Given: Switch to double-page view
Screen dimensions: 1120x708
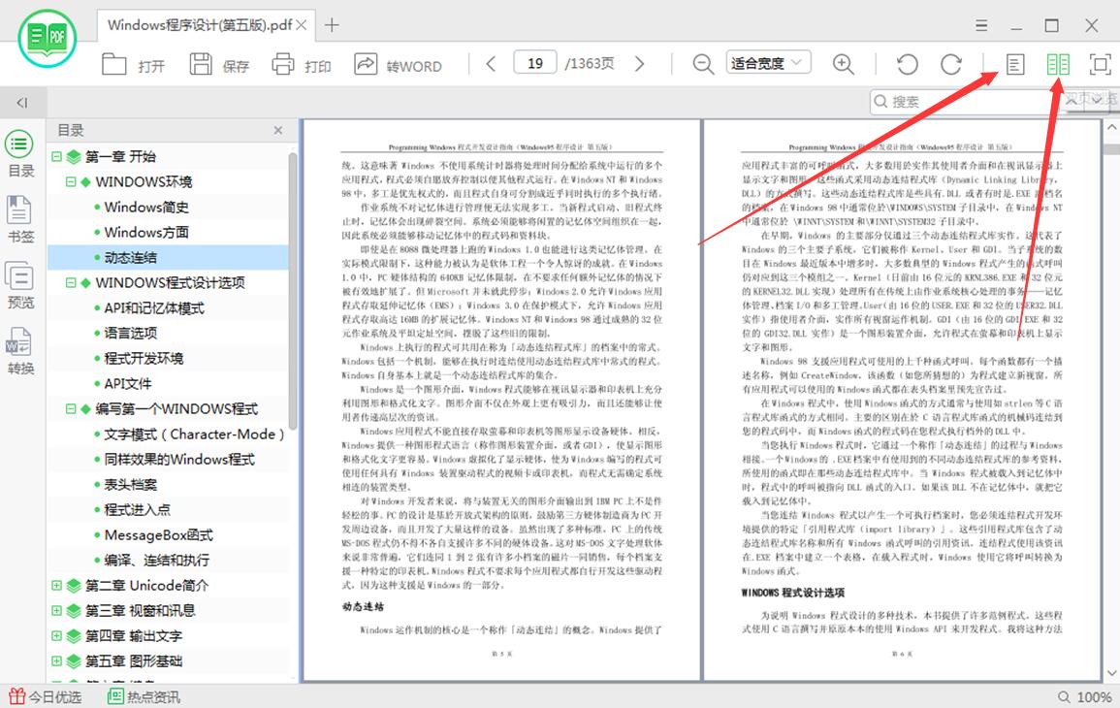Looking at the screenshot, I should 1058,64.
